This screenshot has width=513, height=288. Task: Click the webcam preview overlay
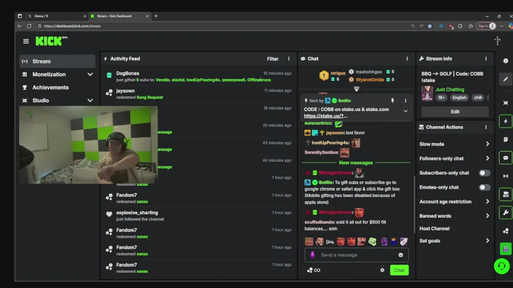(88, 145)
